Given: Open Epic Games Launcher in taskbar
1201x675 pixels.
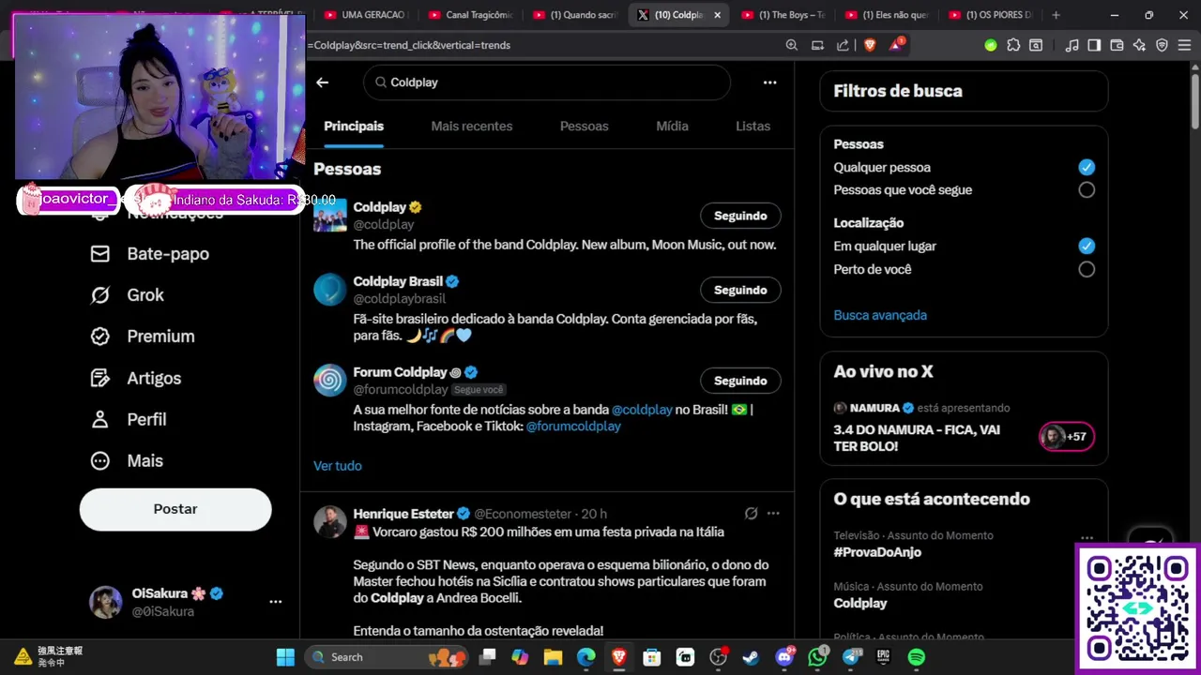Looking at the screenshot, I should tap(883, 657).
